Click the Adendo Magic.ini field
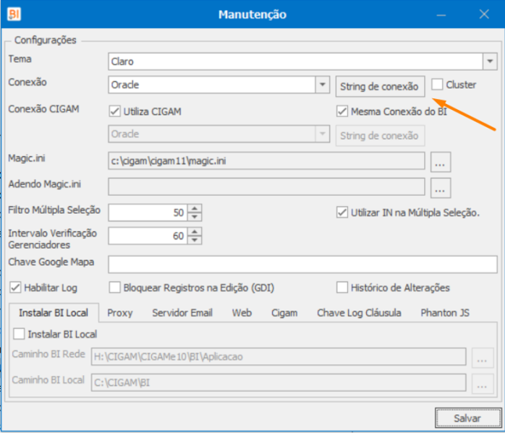The height and width of the screenshot is (433, 505). (266, 187)
